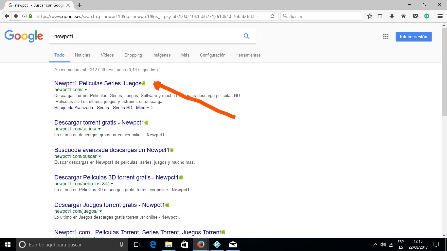Open the Firefox downloads arrow
447x251 pixels.
(392, 16)
